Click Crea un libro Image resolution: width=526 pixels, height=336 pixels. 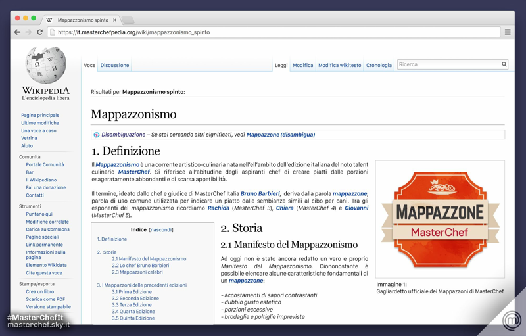click(x=40, y=291)
